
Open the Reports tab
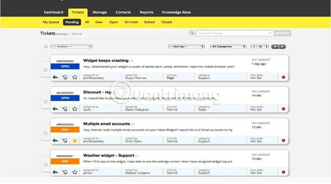click(146, 12)
